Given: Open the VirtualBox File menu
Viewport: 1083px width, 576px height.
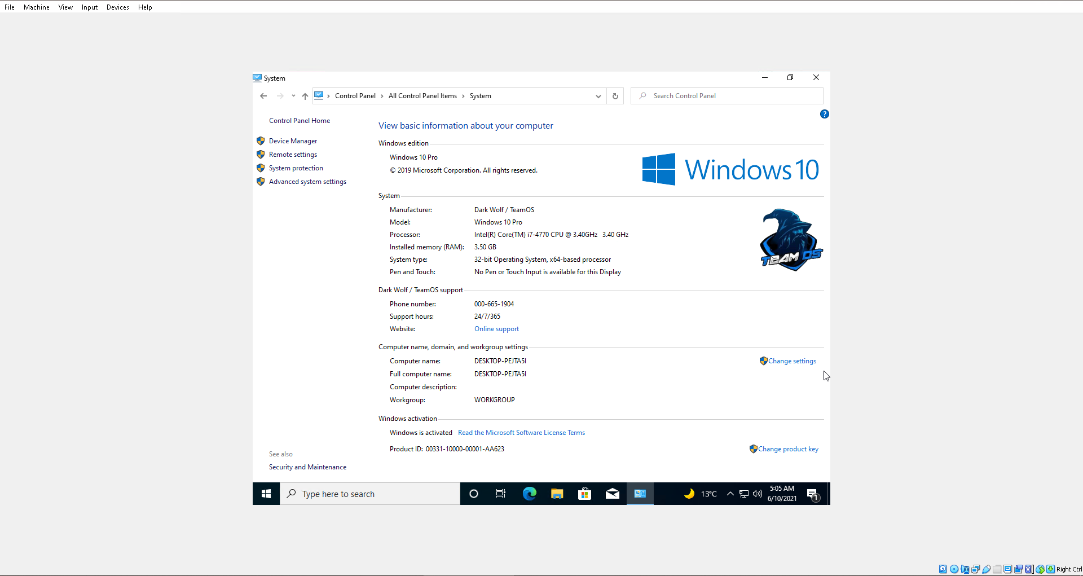Looking at the screenshot, I should [10, 7].
